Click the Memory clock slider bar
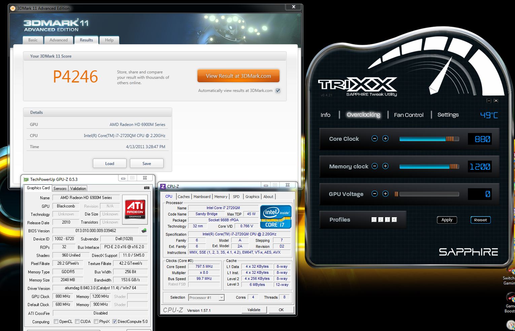The image size is (515, 331). coord(429,166)
